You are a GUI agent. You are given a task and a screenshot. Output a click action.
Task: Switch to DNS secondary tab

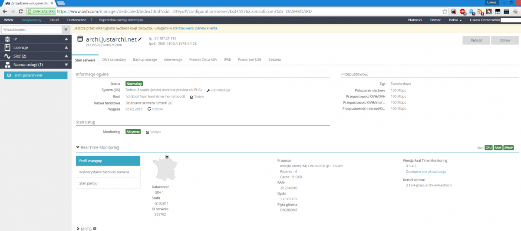coord(114,59)
